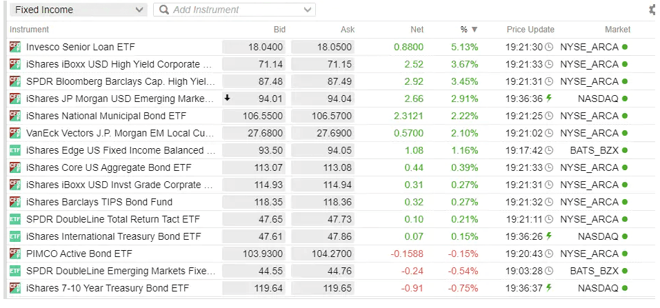Click CFD icon for iShares JP Morgan Emerging Markets
Viewport: 660px width, 308px height.
15,99
